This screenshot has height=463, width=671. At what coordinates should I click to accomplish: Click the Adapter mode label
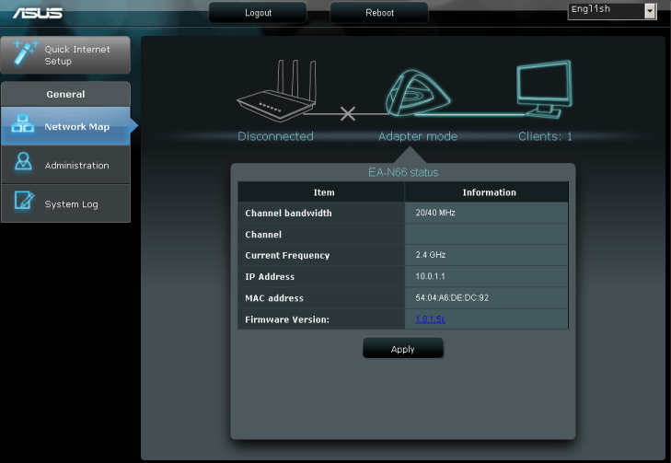point(418,136)
